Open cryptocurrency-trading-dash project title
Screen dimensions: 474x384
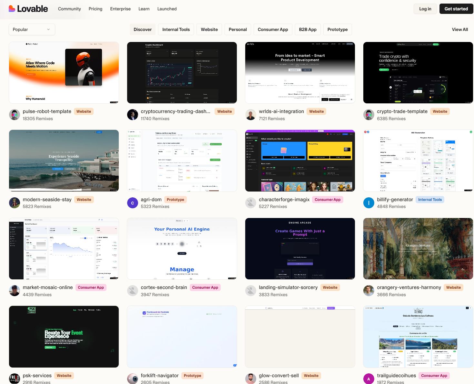tap(176, 111)
